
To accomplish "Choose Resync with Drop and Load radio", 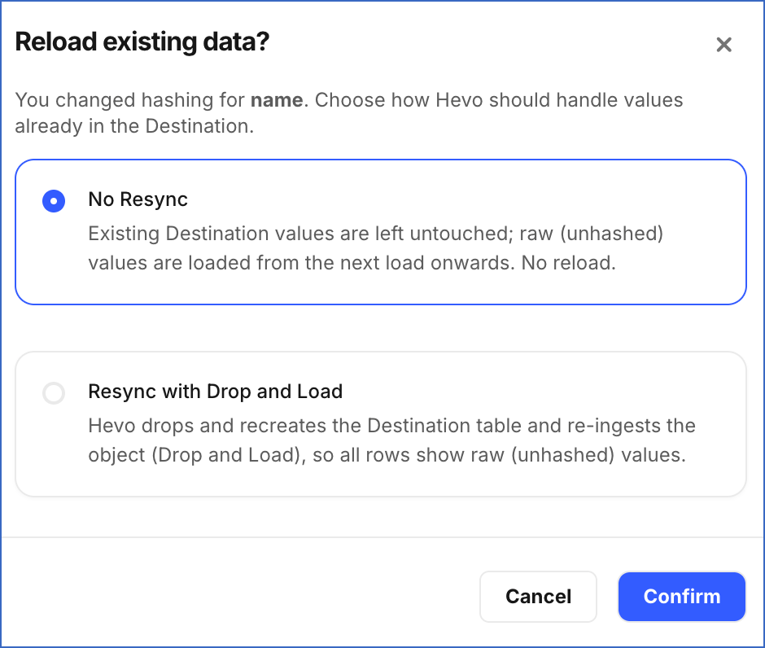I will [x=54, y=393].
